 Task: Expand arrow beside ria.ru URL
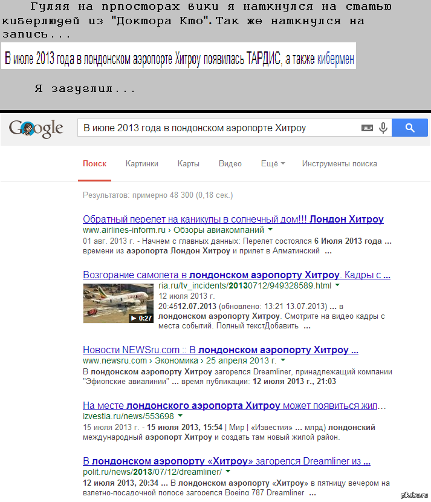[x=337, y=285]
